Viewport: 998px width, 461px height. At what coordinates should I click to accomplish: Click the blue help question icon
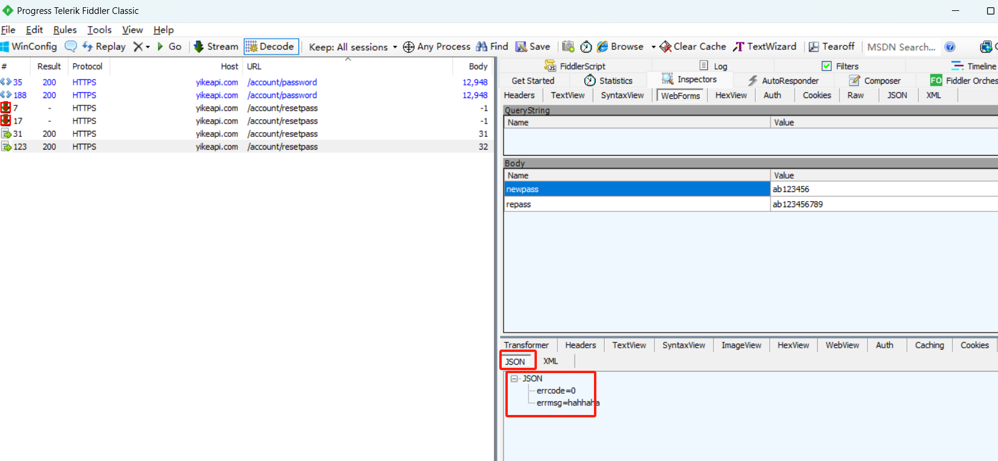(950, 47)
